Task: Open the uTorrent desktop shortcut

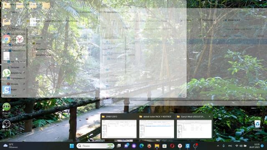Action: tap(7, 73)
